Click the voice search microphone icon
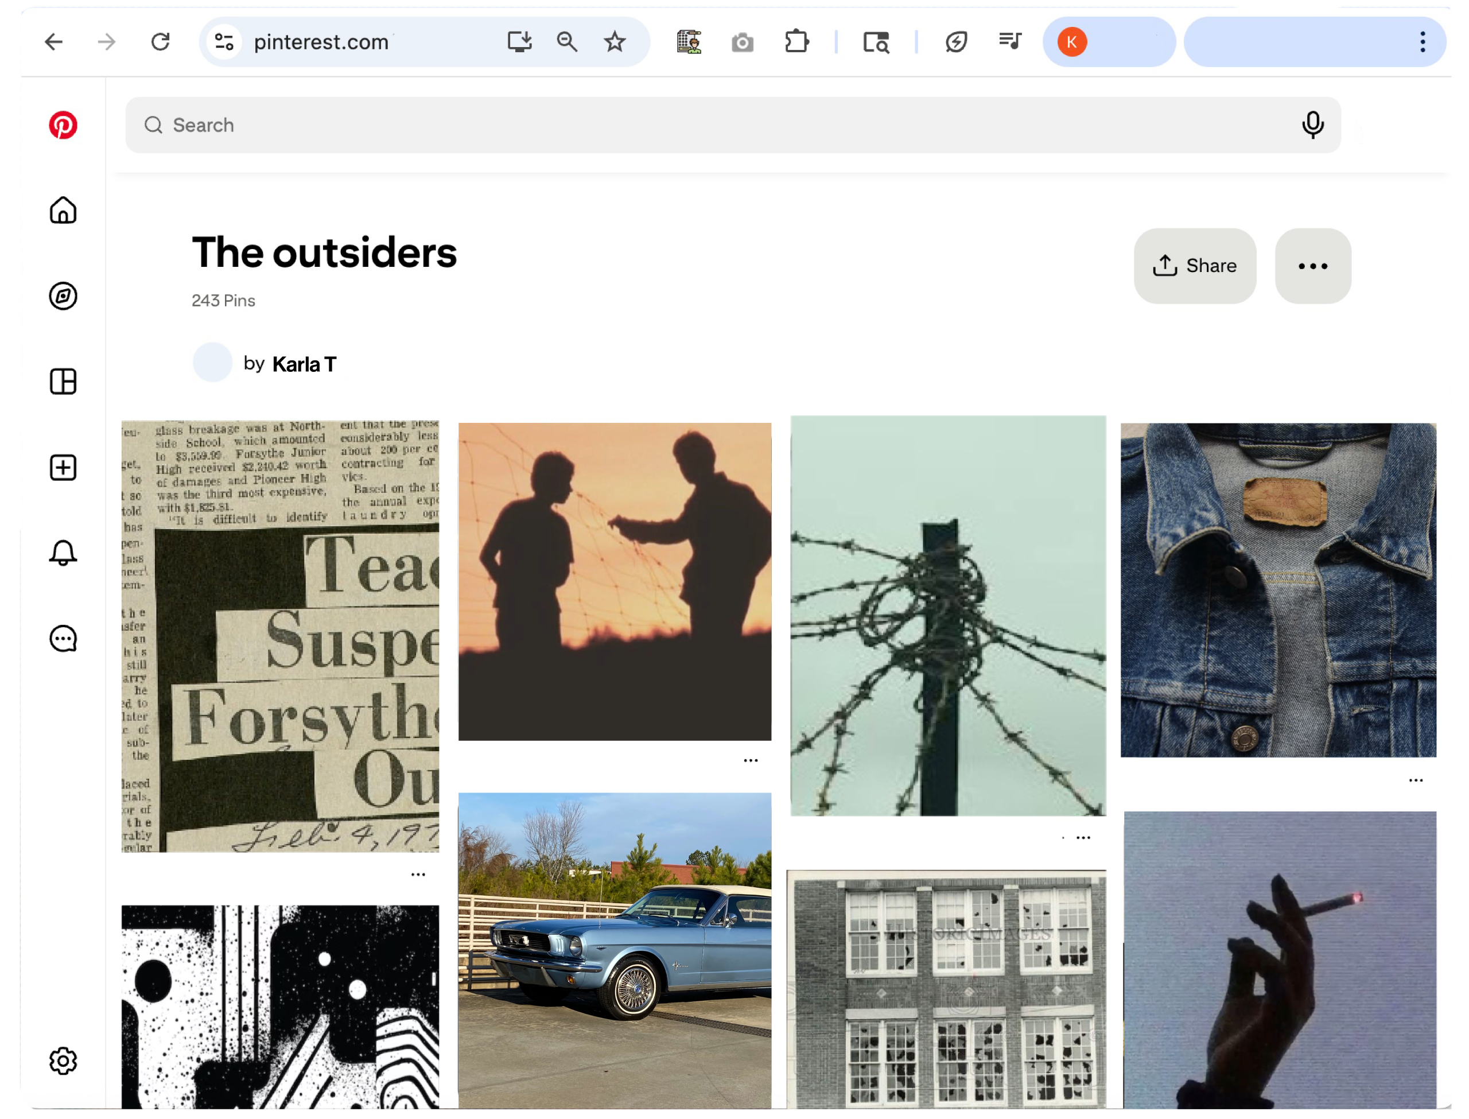This screenshot has height=1119, width=1469. tap(1312, 125)
